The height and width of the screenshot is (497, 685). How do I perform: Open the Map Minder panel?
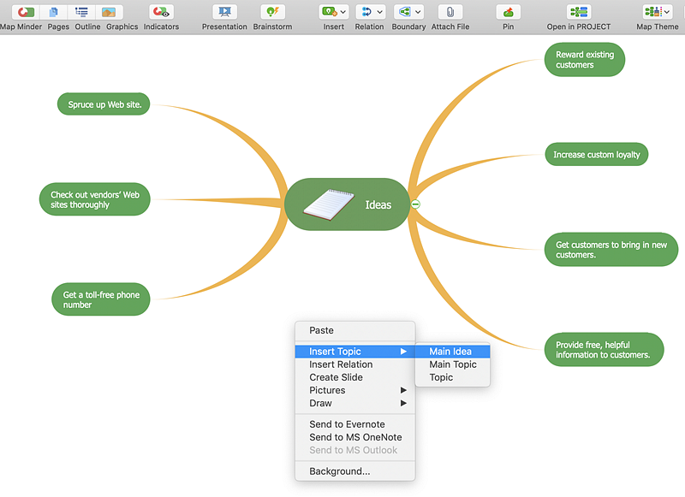(x=25, y=12)
